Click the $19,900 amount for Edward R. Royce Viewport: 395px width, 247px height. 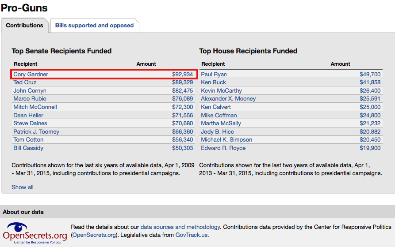pyautogui.click(x=370, y=148)
